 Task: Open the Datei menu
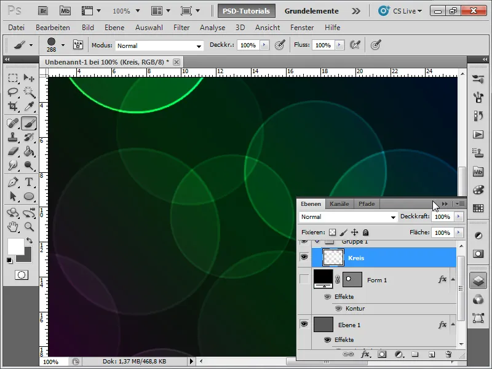17,28
